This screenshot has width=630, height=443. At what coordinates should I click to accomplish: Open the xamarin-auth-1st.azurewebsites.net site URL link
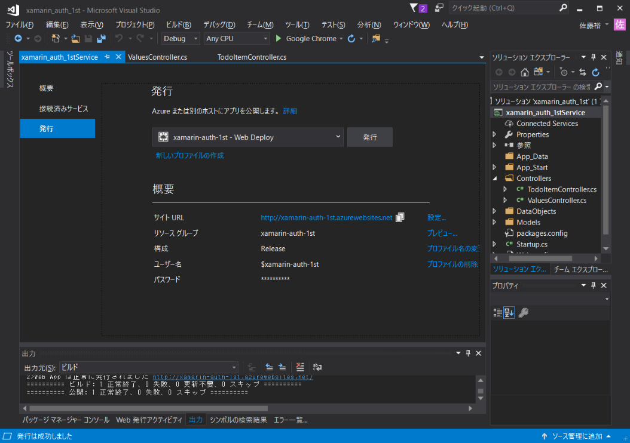click(x=326, y=217)
